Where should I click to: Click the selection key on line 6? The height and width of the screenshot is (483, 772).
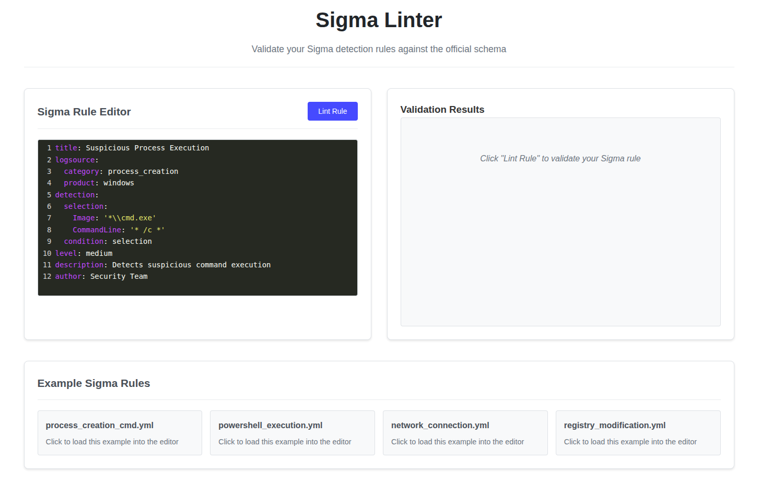[84, 207]
